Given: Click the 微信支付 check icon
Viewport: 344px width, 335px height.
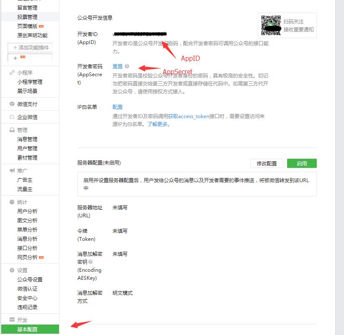Looking at the screenshot, I should (x=12, y=104).
